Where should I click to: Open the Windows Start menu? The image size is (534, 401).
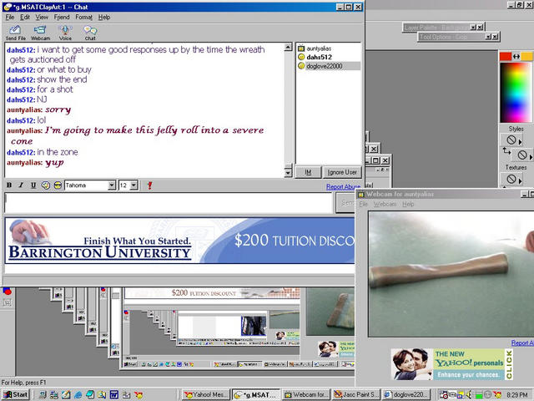click(15, 394)
